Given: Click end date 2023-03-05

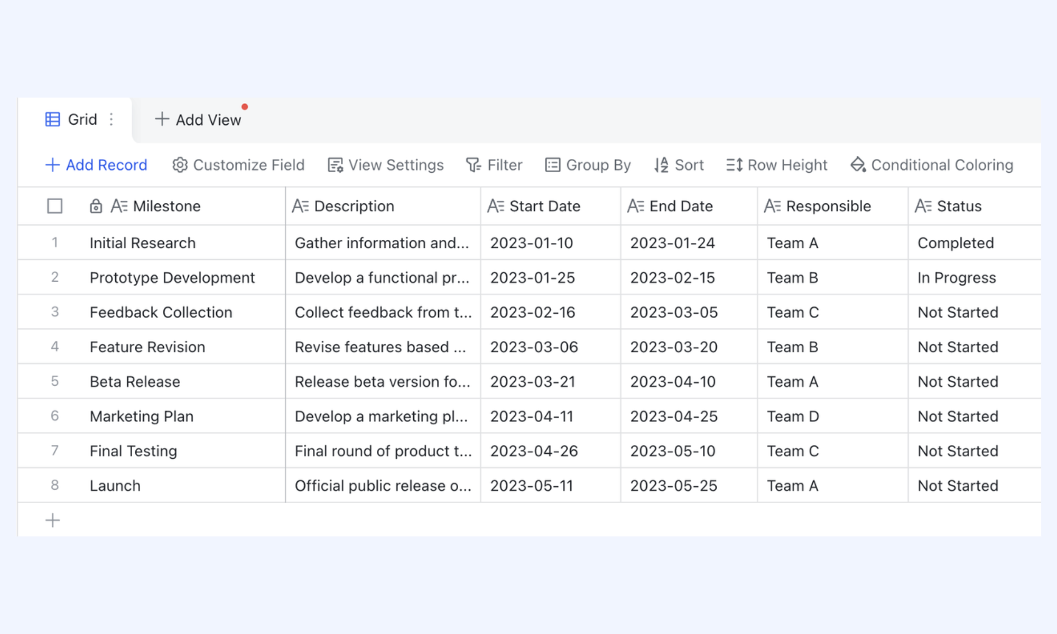Looking at the screenshot, I should click(689, 312).
